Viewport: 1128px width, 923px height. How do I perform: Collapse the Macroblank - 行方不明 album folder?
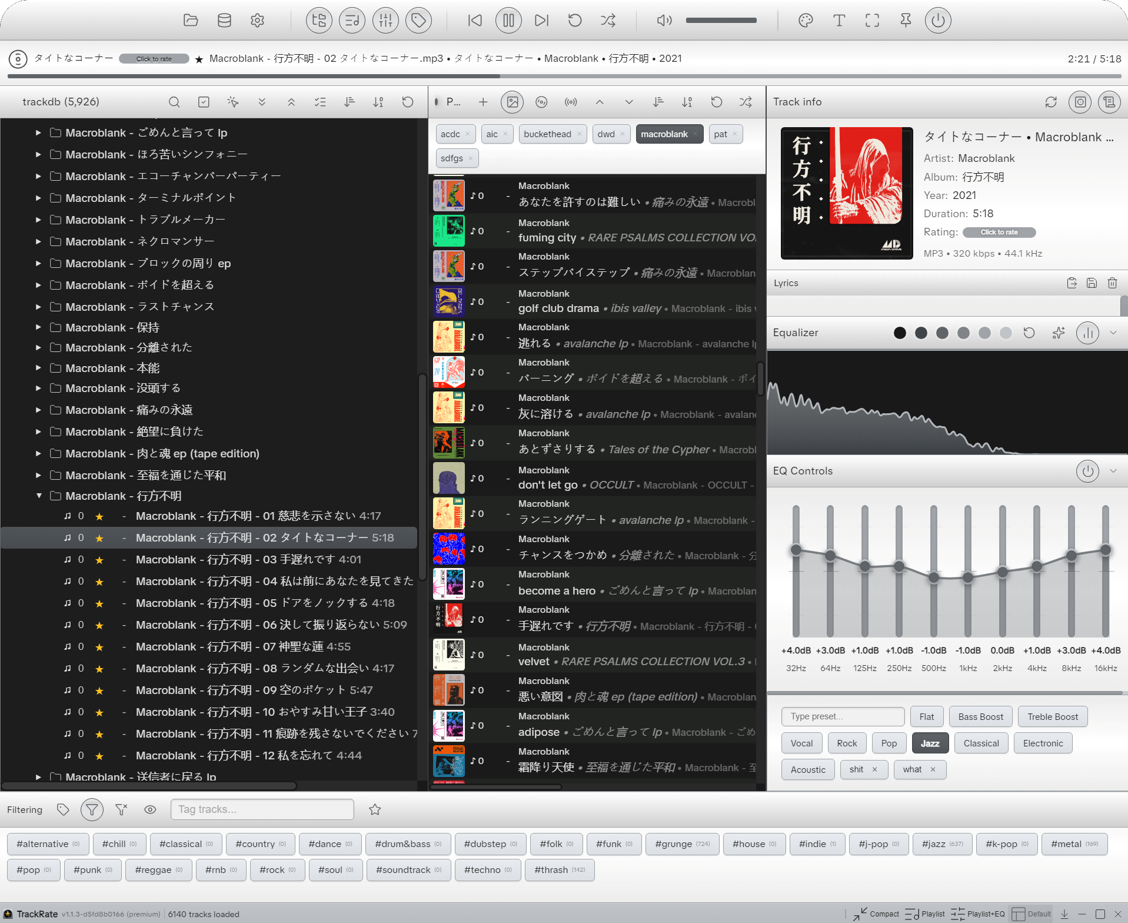pos(39,496)
